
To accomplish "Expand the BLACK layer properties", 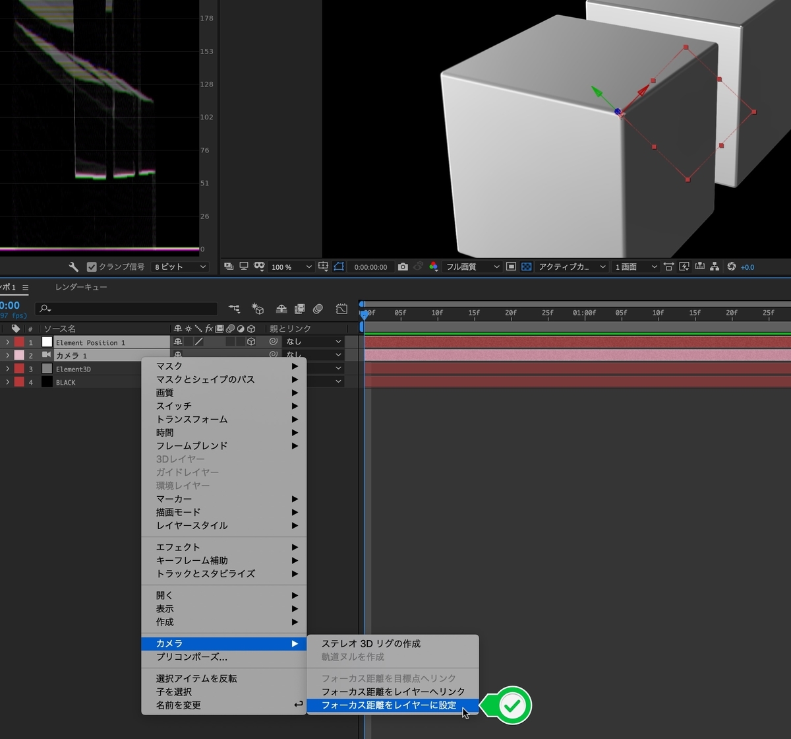I will (x=7, y=382).
